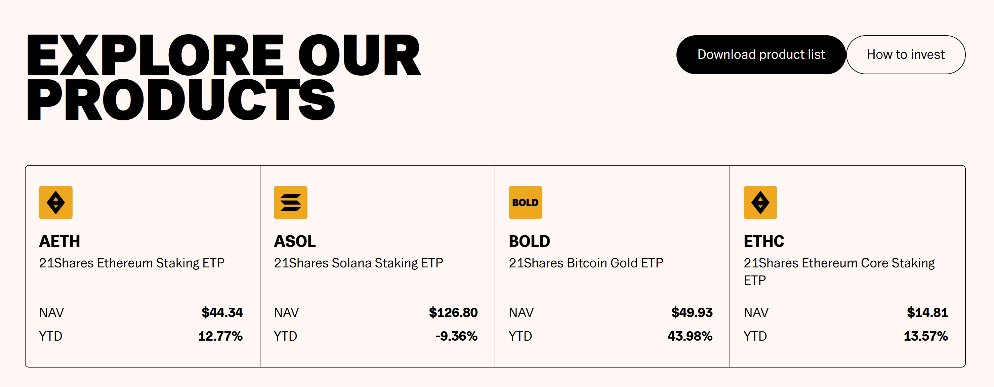Click the ASOL YTD value -9.36%

click(x=456, y=336)
